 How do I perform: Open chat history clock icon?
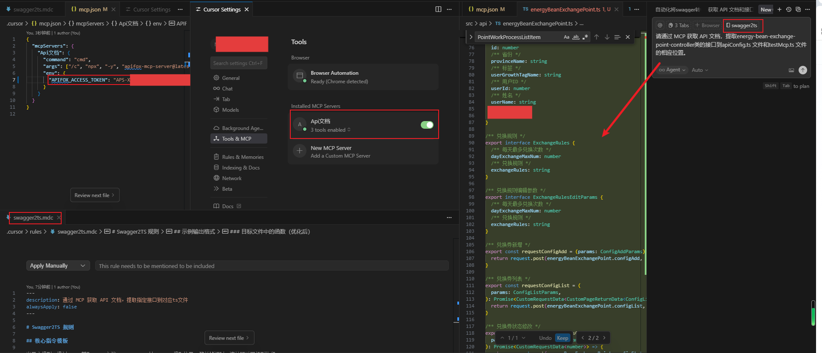coord(788,9)
